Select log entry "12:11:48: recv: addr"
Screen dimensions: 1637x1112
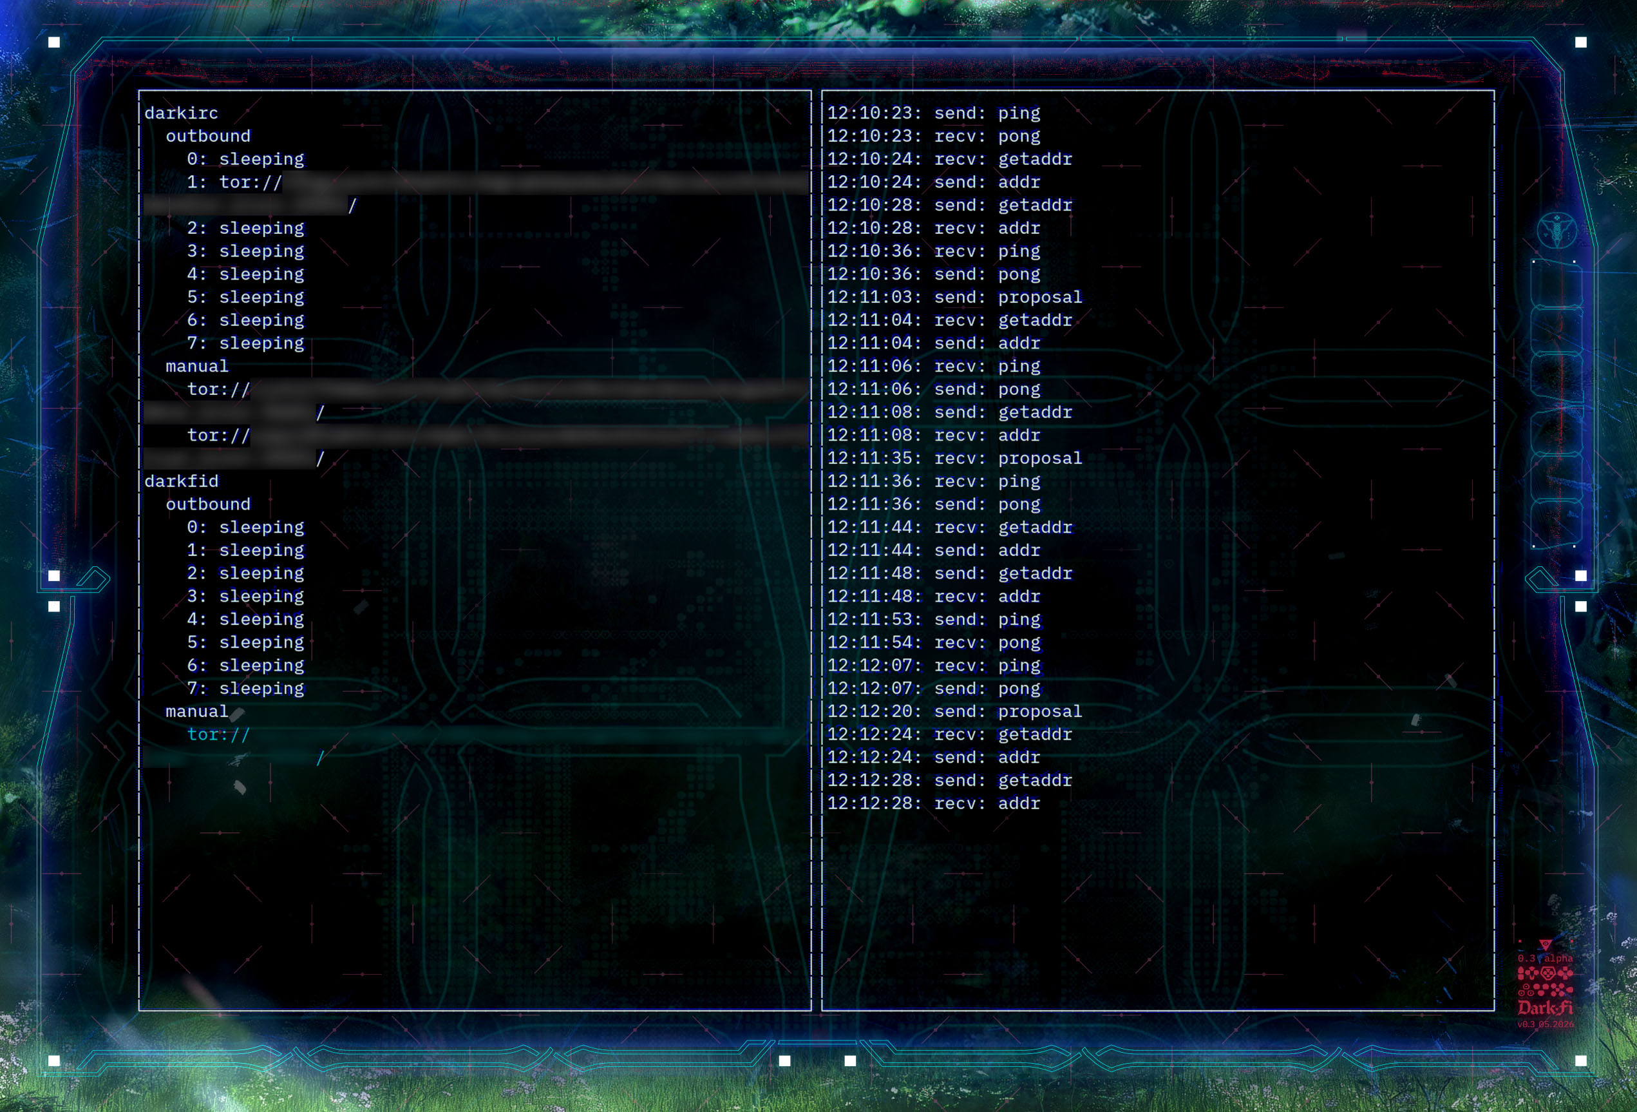click(933, 596)
